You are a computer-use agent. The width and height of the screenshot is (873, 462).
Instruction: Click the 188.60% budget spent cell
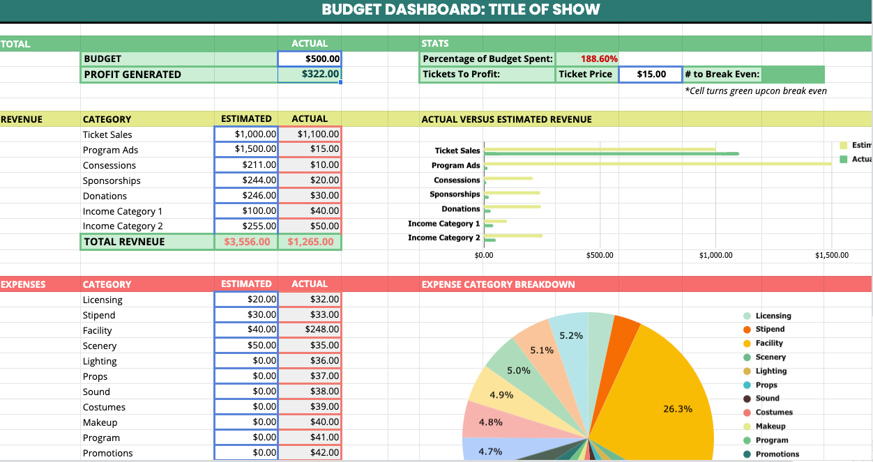587,59
